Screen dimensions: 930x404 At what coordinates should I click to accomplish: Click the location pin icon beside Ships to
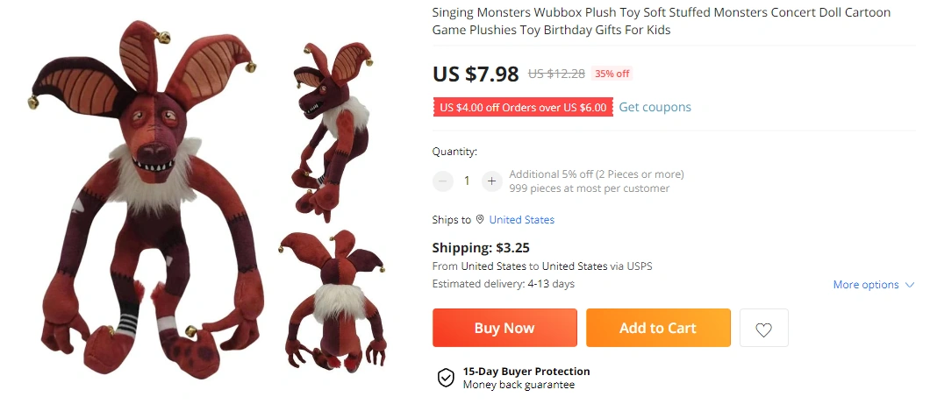[480, 220]
